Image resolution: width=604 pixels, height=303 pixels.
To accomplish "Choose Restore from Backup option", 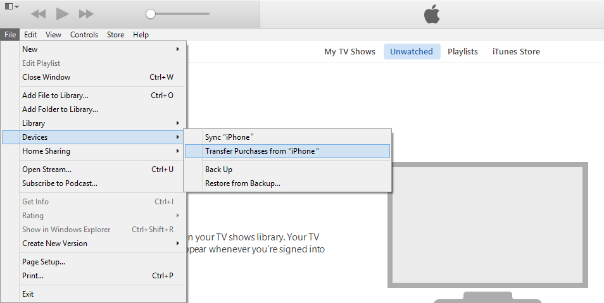I will coord(287,183).
